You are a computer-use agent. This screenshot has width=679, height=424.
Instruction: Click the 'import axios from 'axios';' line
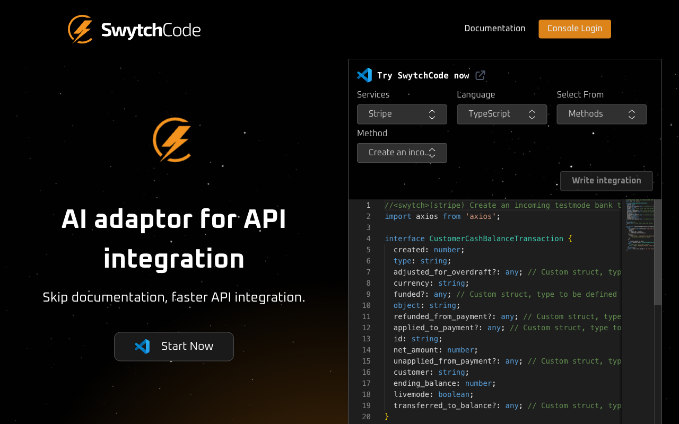443,216
